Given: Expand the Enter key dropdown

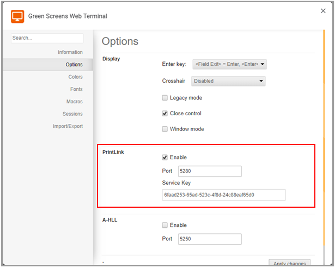Looking at the screenshot, I should click(229, 64).
